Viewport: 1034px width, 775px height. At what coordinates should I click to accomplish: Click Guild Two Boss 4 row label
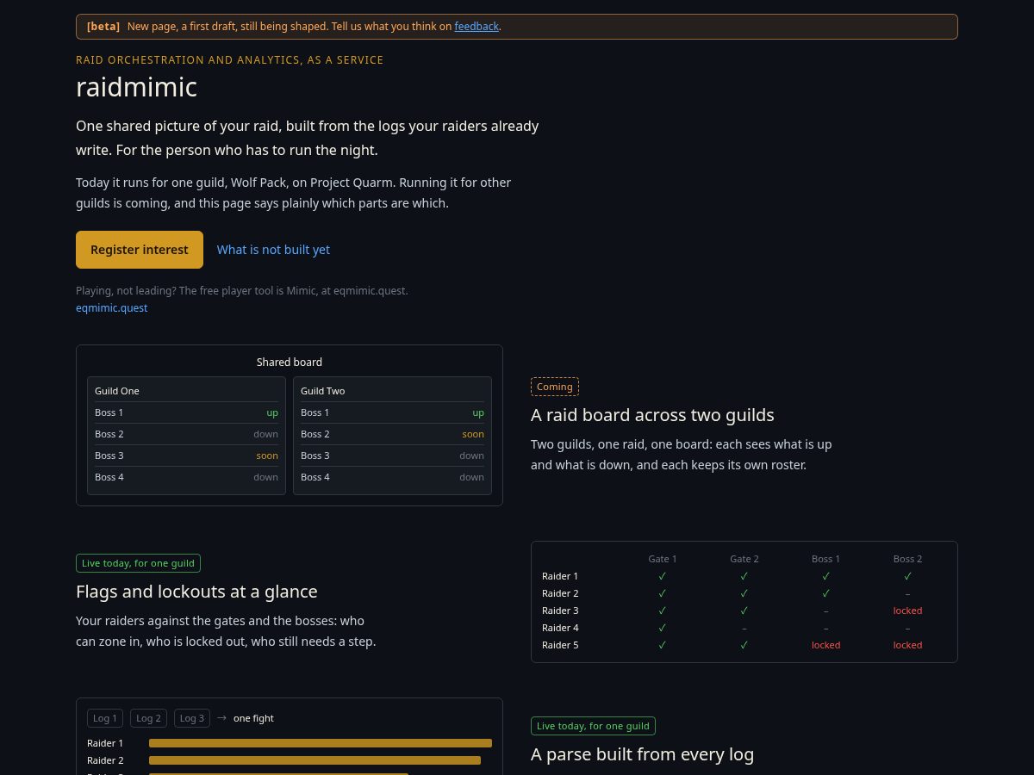coord(315,477)
